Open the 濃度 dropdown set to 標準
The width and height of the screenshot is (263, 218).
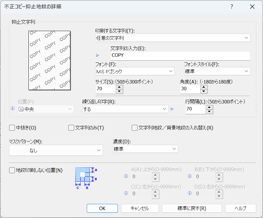tap(146, 149)
